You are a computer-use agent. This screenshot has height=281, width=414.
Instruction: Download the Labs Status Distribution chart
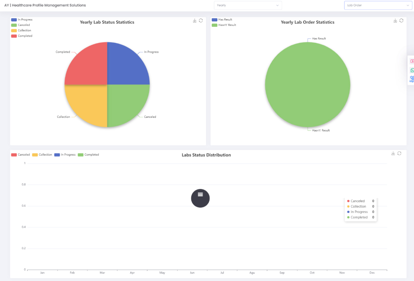(393, 153)
